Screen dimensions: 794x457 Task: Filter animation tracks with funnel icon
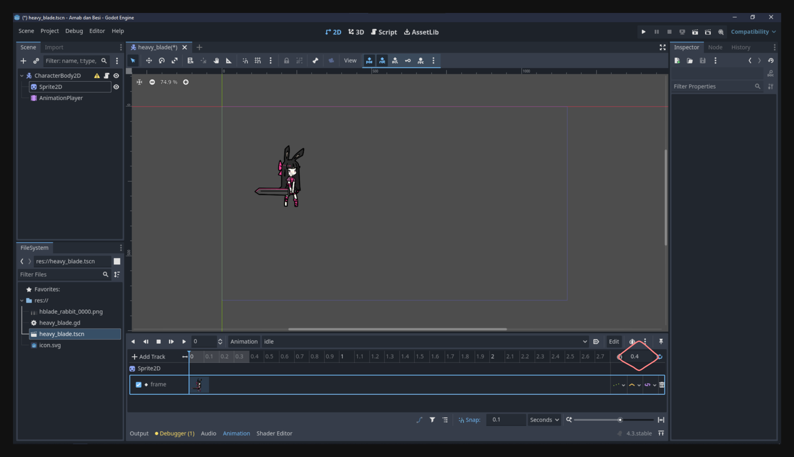pyautogui.click(x=432, y=420)
